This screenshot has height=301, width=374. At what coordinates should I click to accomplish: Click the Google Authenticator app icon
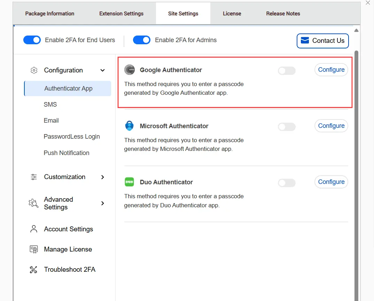coord(130,70)
